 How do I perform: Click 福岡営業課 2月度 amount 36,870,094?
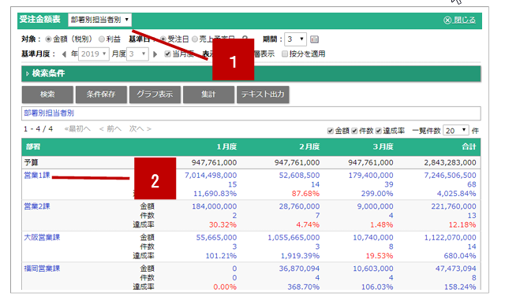tap(299, 269)
